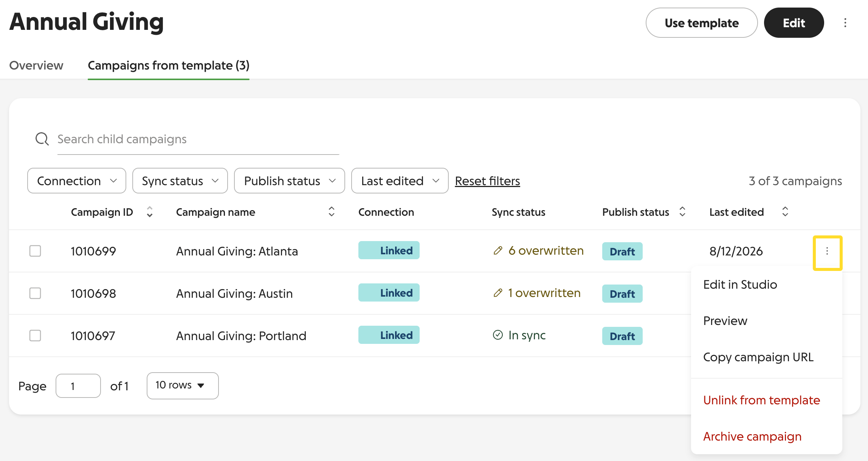Select the Campaigns from template (3) tab
The width and height of the screenshot is (868, 461).
(169, 65)
